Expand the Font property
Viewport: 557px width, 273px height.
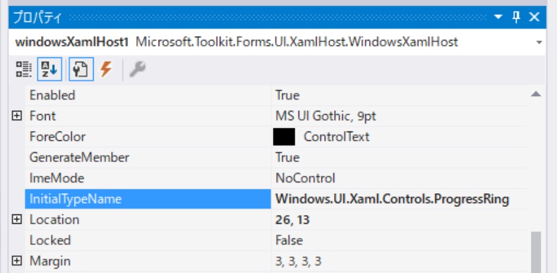(17, 116)
